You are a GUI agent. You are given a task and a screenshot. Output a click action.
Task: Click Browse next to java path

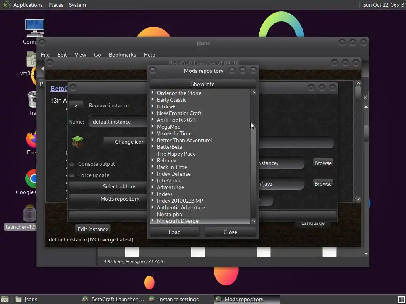[x=323, y=184]
